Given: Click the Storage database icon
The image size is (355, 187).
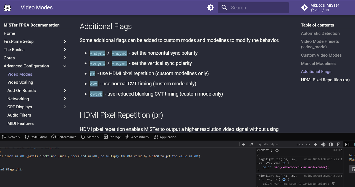Looking at the screenshot, I should (x=106, y=137).
